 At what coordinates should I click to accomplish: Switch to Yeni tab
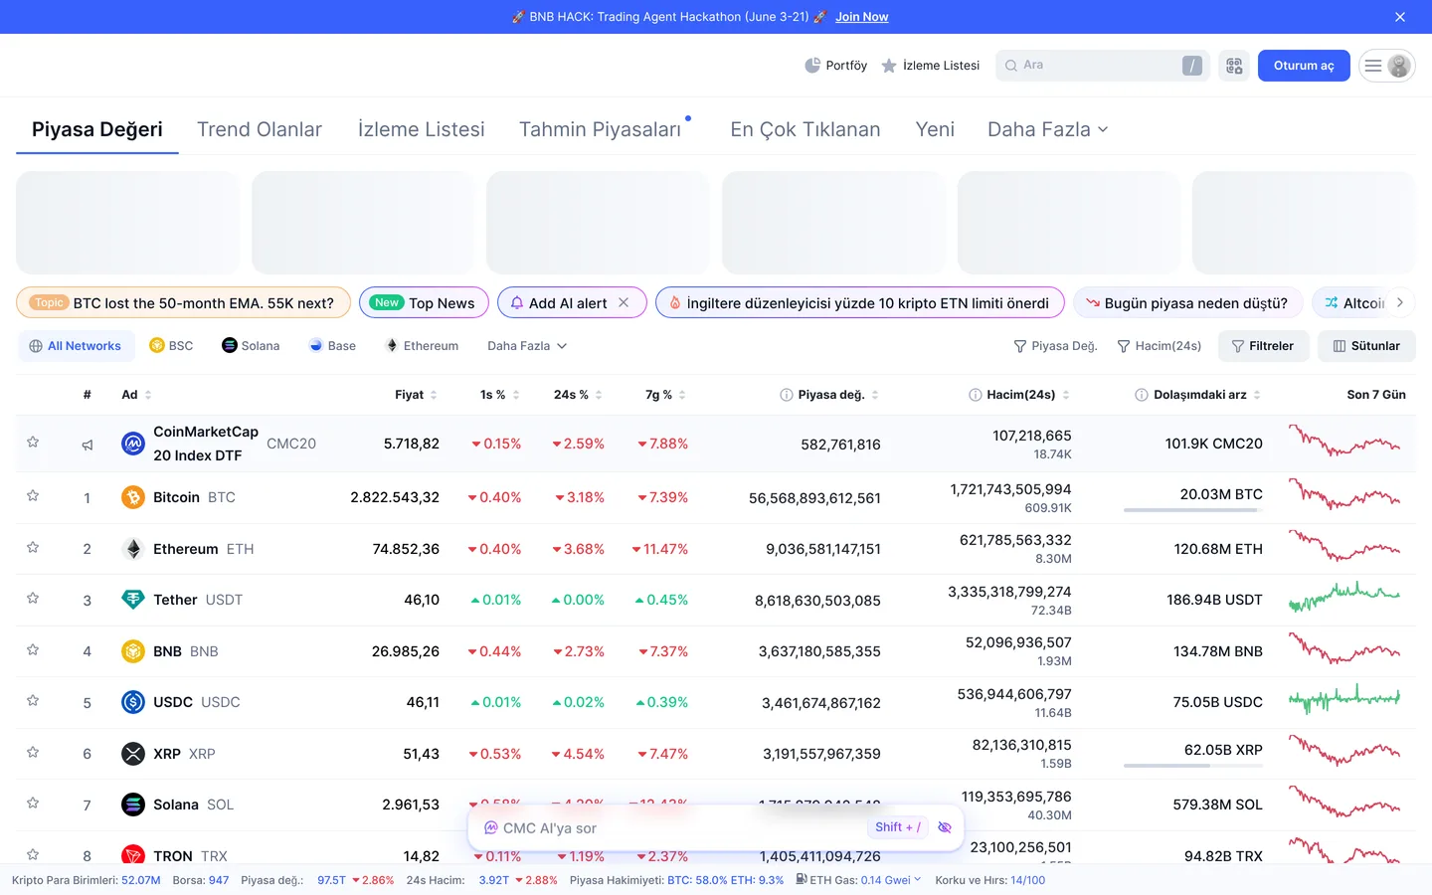pos(935,129)
